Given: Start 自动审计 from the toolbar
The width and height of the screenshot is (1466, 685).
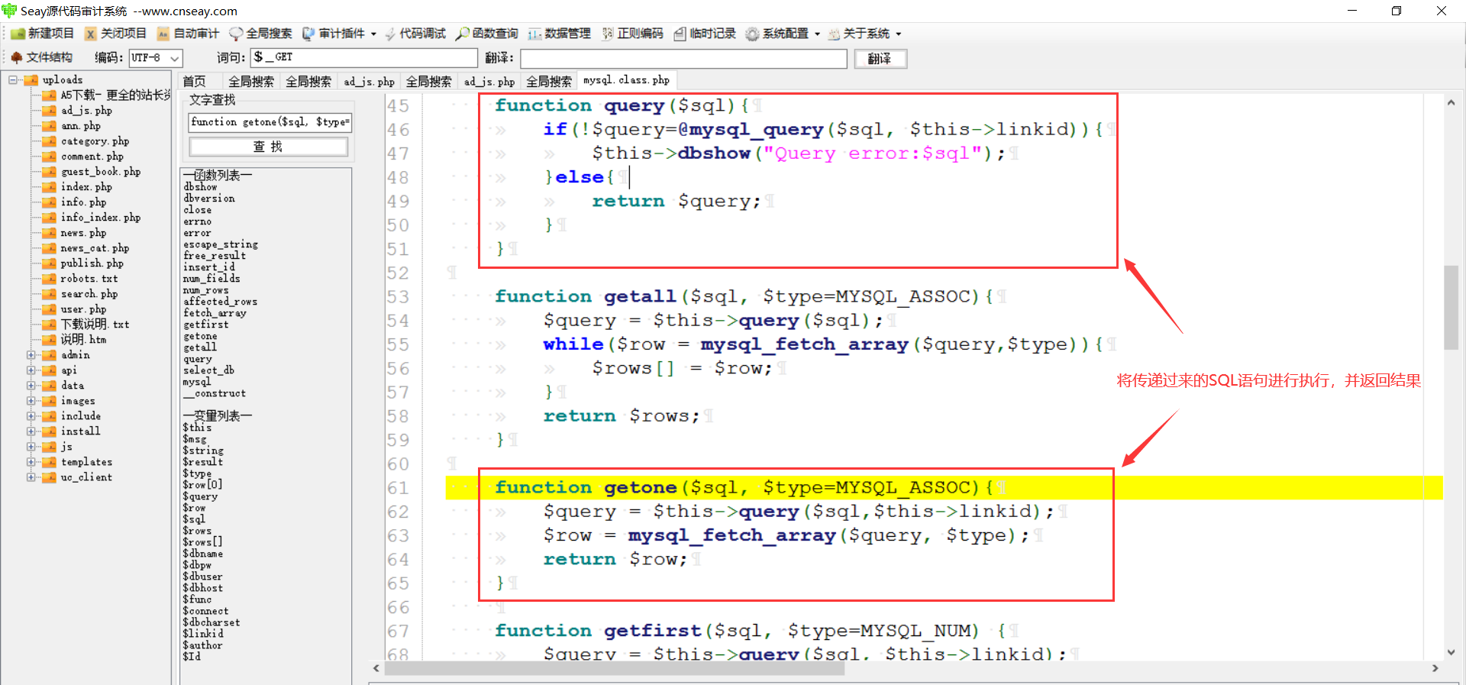Looking at the screenshot, I should (x=188, y=34).
